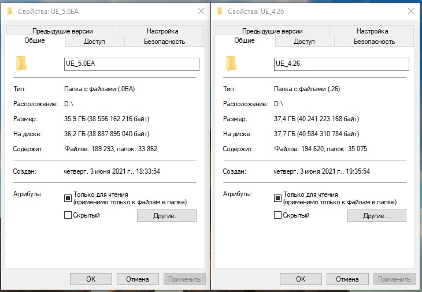The height and width of the screenshot is (292, 422).
Task: Click the UE_4.26 folder name field
Action: (x=341, y=64)
